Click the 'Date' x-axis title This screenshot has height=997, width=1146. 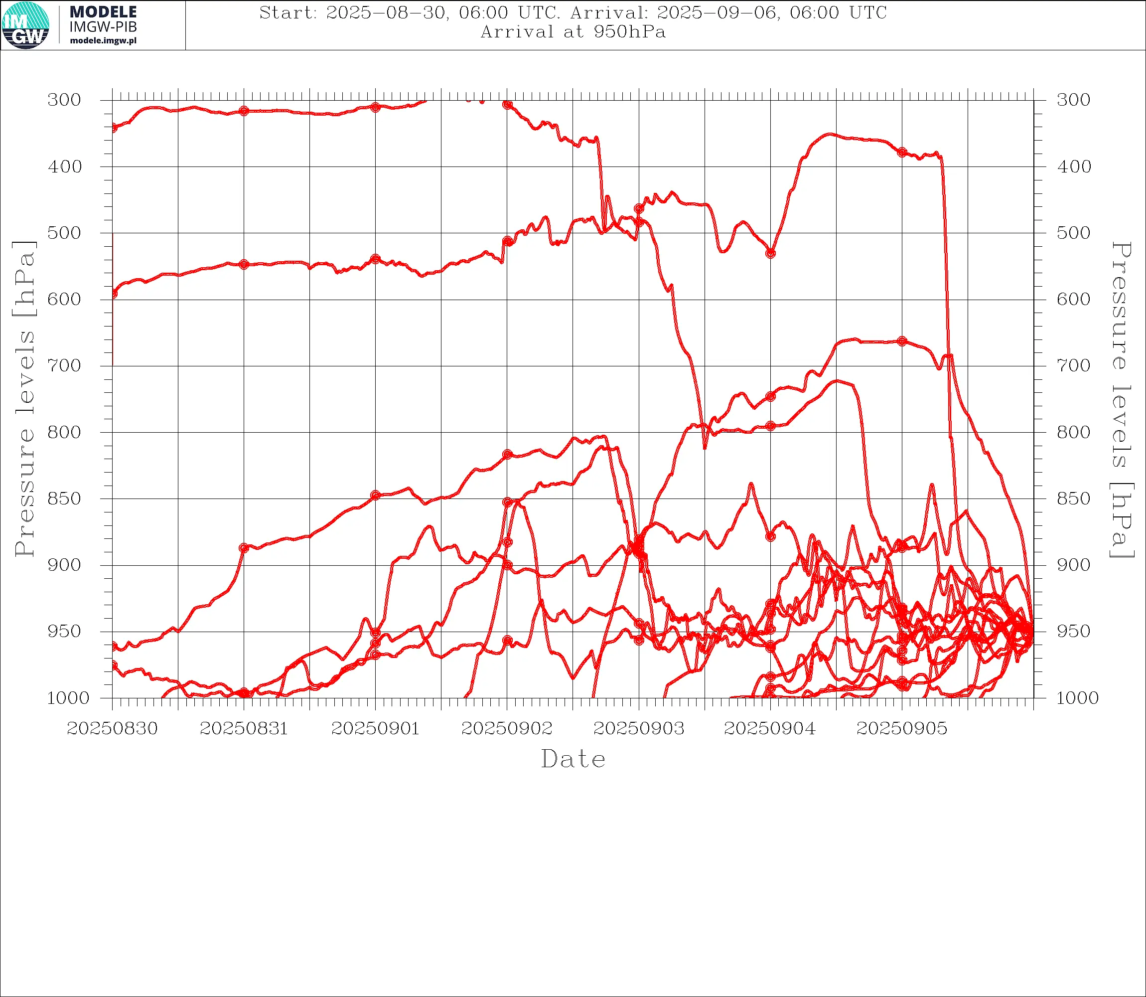(573, 759)
